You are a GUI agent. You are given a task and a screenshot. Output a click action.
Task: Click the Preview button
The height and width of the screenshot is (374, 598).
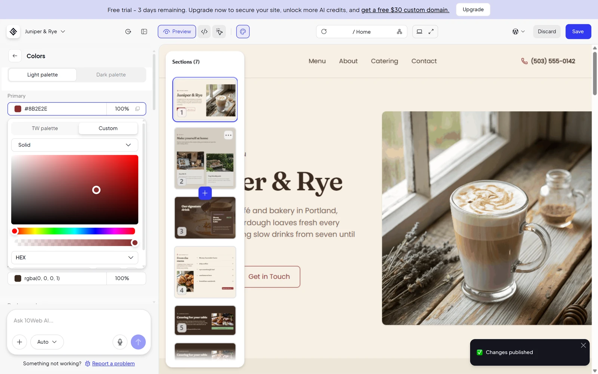click(x=177, y=32)
